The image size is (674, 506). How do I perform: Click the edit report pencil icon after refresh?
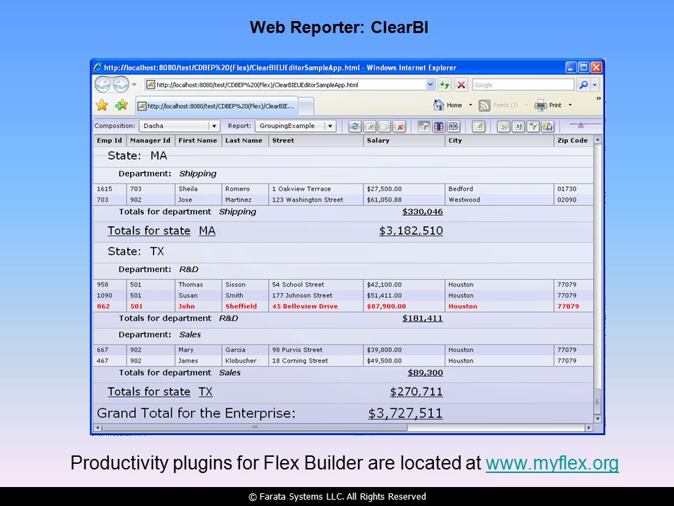pos(370,126)
